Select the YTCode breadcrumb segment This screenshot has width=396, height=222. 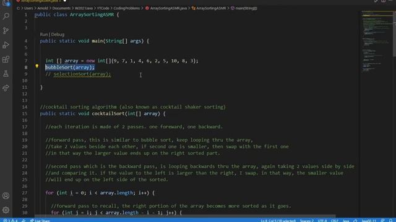click(x=103, y=8)
